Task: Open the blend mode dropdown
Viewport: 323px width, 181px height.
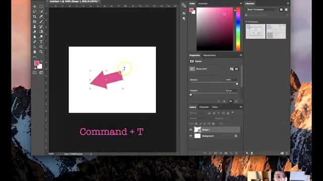Action: click(x=200, y=119)
